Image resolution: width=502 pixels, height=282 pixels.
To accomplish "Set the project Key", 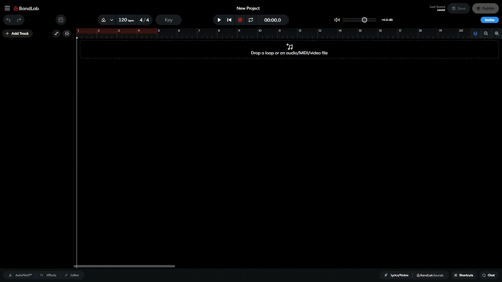I will (x=169, y=20).
